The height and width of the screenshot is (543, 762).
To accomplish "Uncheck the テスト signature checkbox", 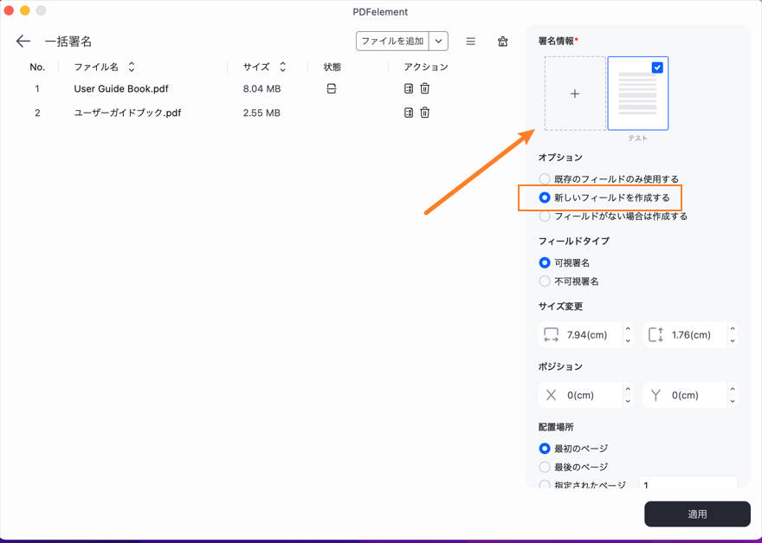I will 657,68.
